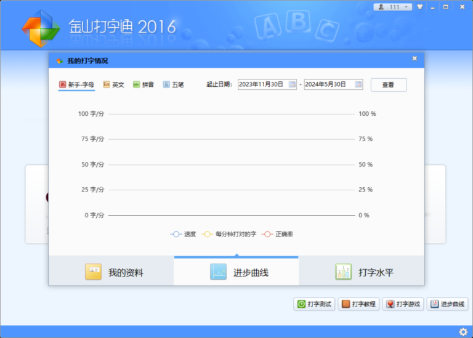This screenshot has height=338, width=473.
Task: Open the 进步曲线 bottom tab
Action: click(x=236, y=270)
